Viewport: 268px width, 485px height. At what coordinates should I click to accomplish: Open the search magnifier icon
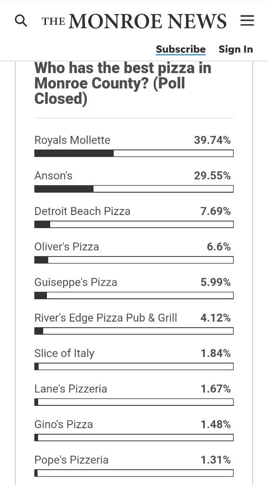[21, 21]
